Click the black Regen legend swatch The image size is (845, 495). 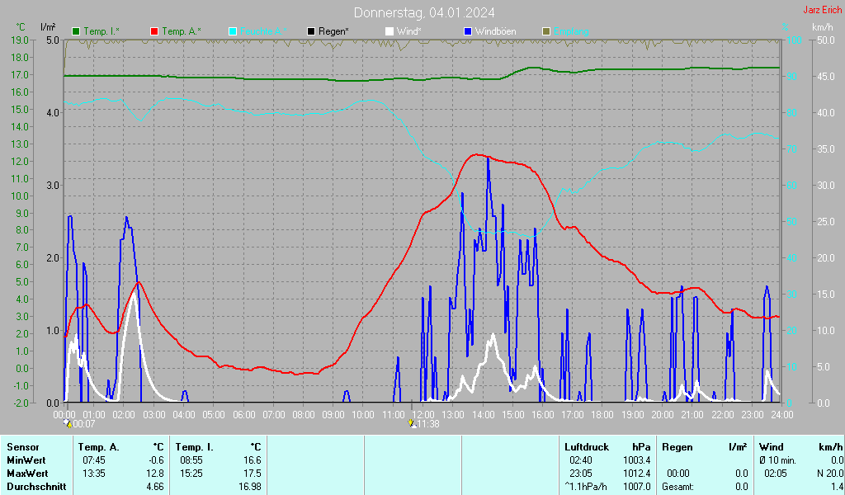click(x=311, y=31)
